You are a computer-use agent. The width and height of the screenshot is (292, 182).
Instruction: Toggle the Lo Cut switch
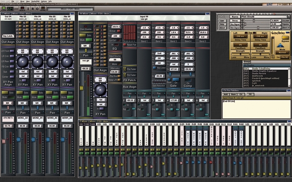[x=119, y=40]
